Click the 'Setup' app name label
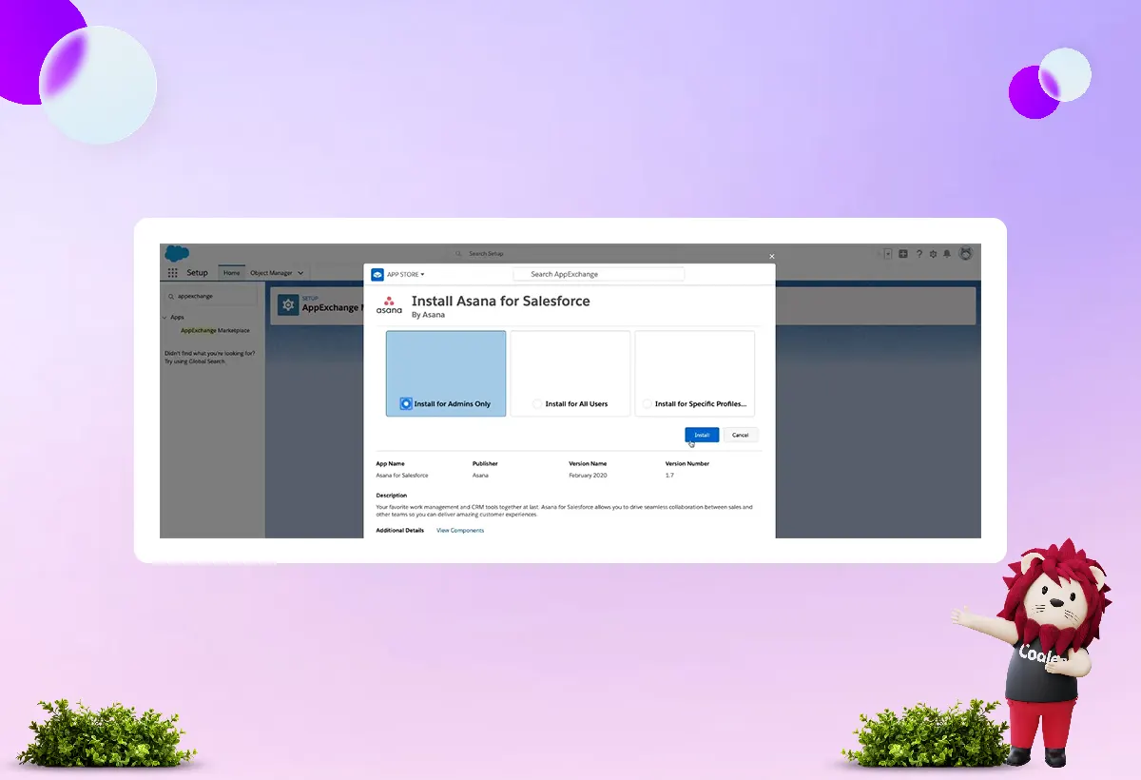The width and height of the screenshot is (1141, 780). [x=197, y=273]
